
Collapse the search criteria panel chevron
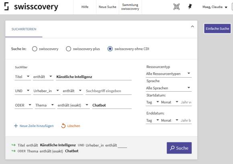(x=192, y=27)
